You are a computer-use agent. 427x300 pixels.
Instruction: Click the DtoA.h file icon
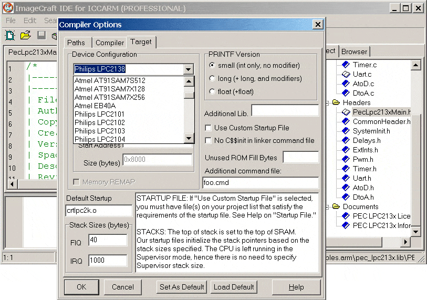346,196
